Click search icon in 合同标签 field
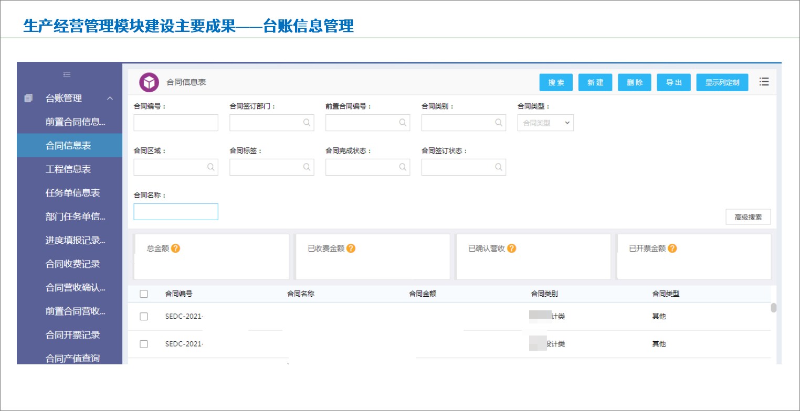This screenshot has width=800, height=411. click(307, 167)
